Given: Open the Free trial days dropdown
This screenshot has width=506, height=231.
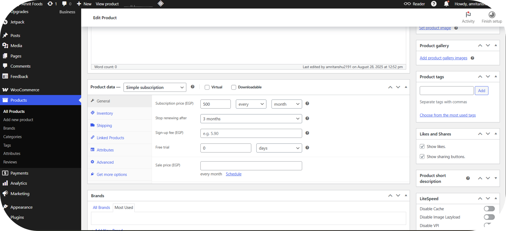Looking at the screenshot, I should pos(279,148).
